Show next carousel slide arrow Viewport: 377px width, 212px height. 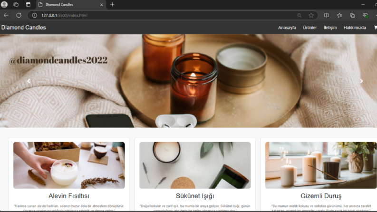click(x=361, y=81)
